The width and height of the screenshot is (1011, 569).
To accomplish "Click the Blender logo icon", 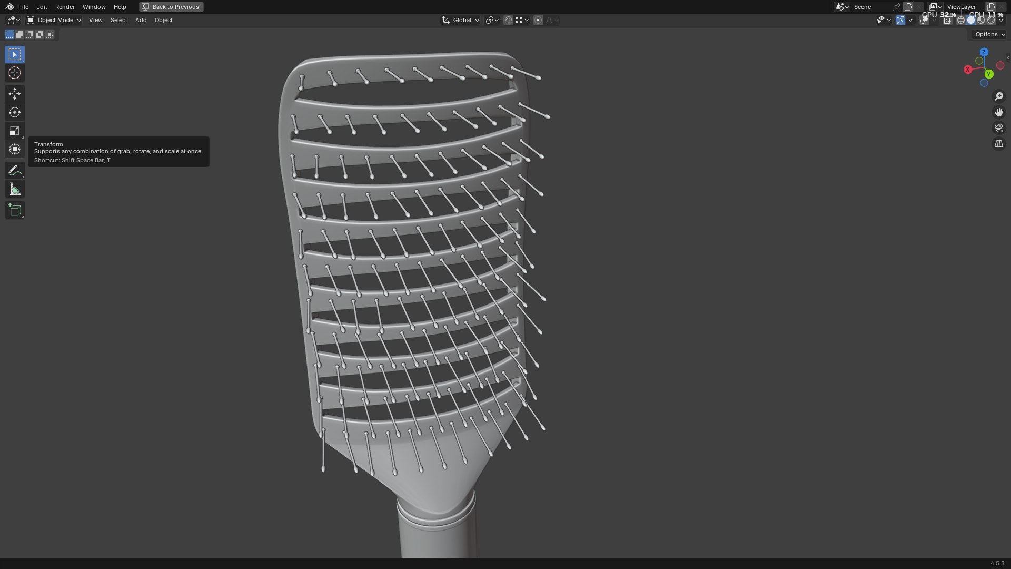I will point(9,7).
